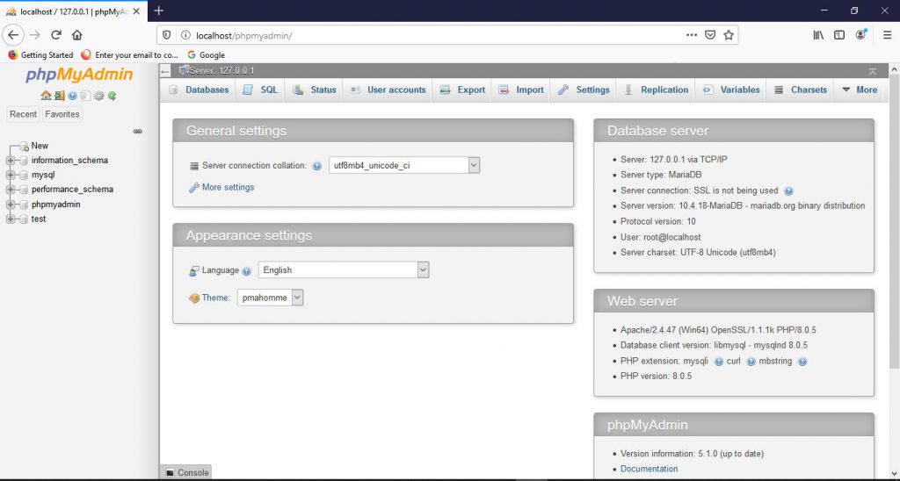Click the phpMyAdmin Home icon in sidebar
The width and height of the screenshot is (900, 481).
46,96
